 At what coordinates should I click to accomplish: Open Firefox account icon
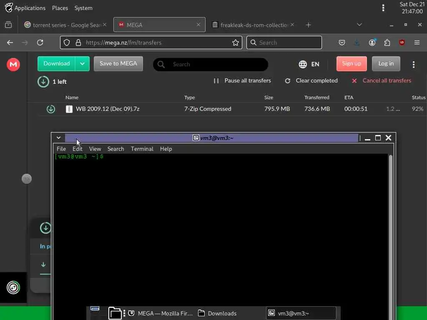372,42
